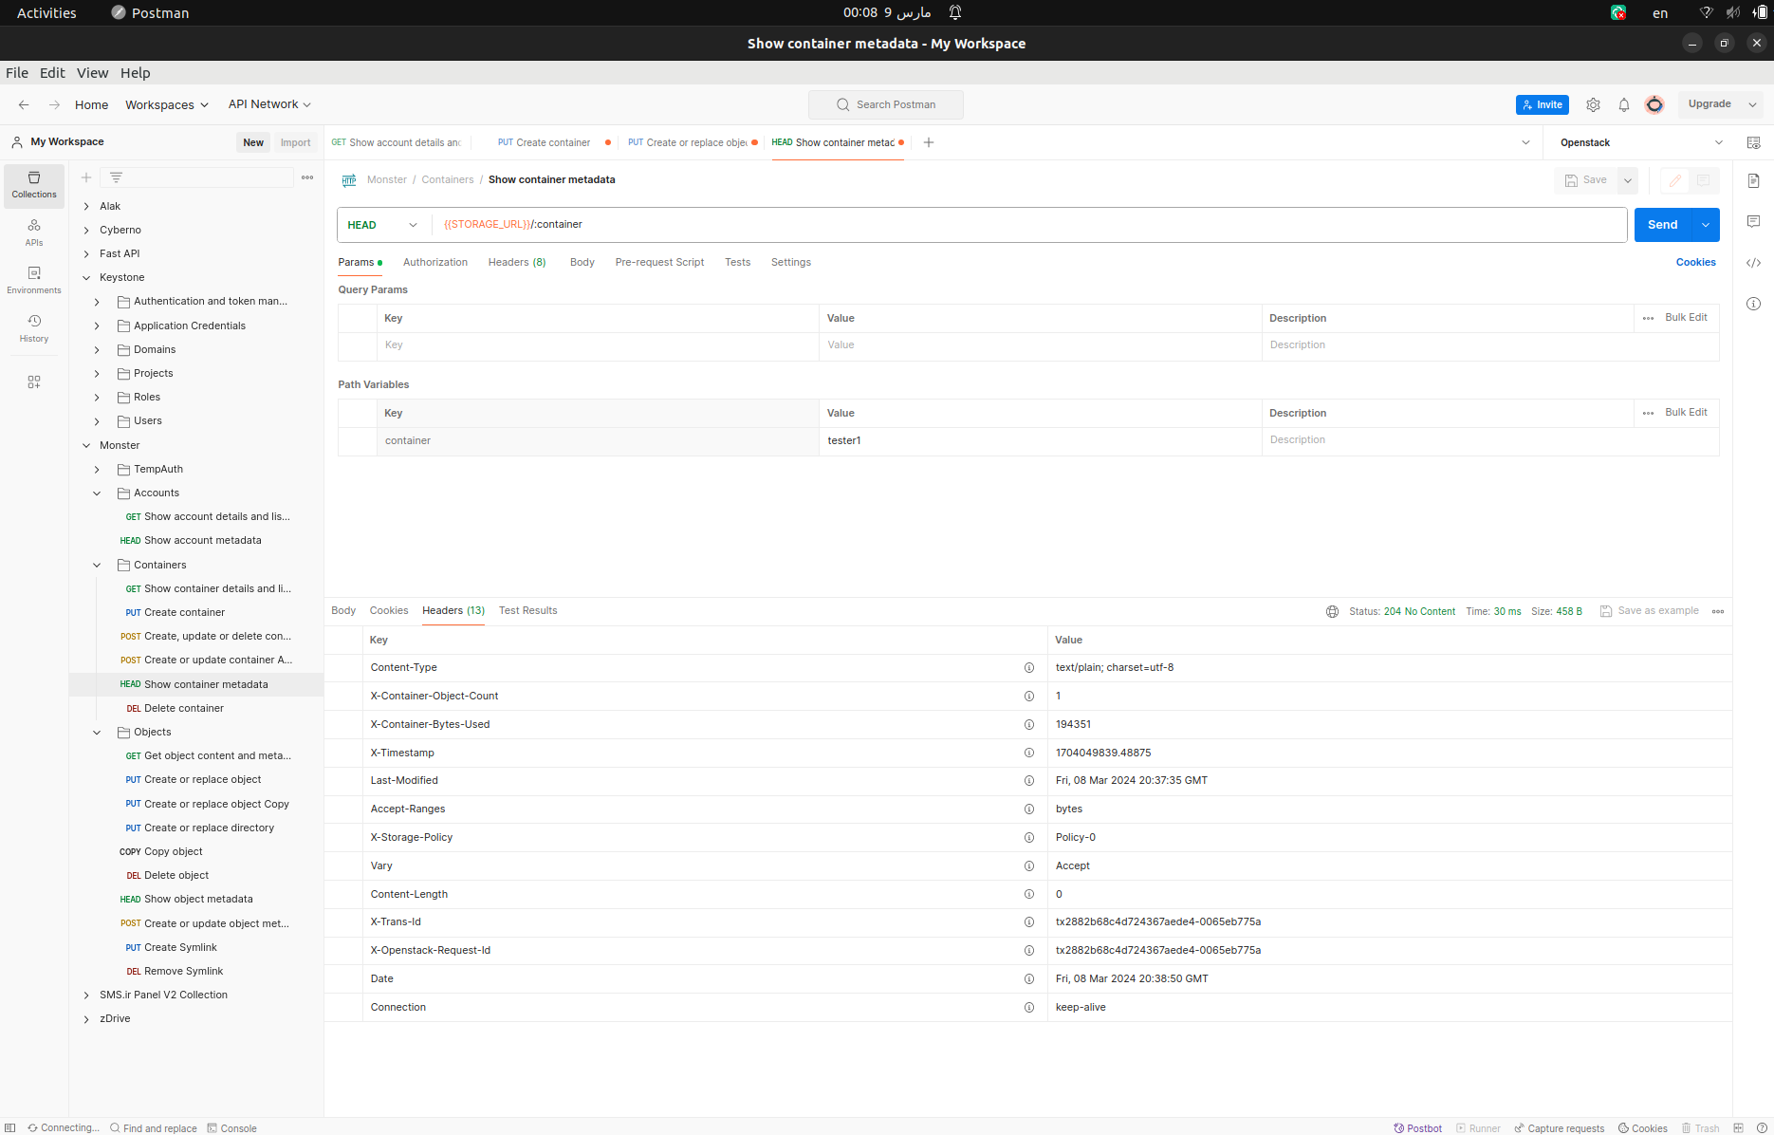1774x1135 pixels.
Task: Open the Workspaces dropdown
Action: pos(167,104)
